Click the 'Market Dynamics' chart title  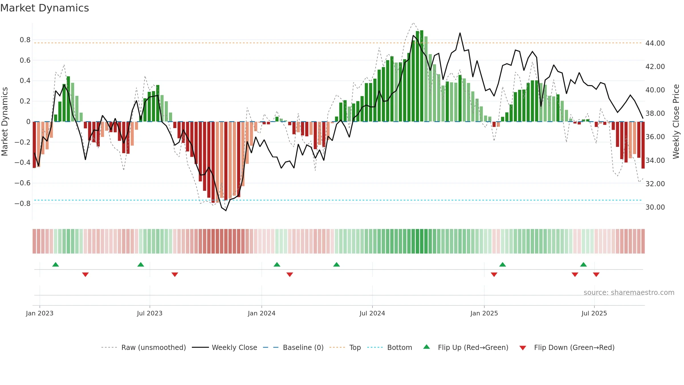(45, 8)
